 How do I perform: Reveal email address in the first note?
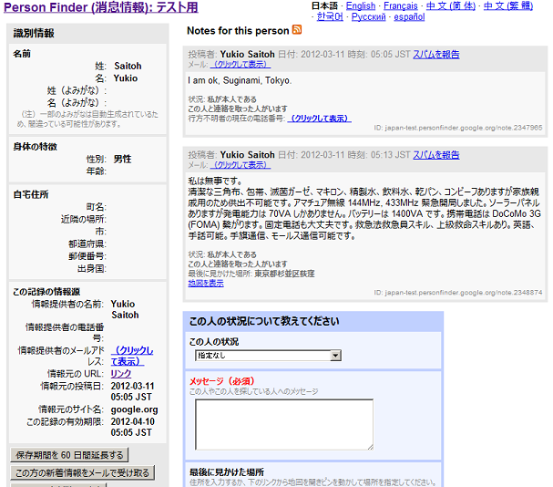tap(241, 64)
